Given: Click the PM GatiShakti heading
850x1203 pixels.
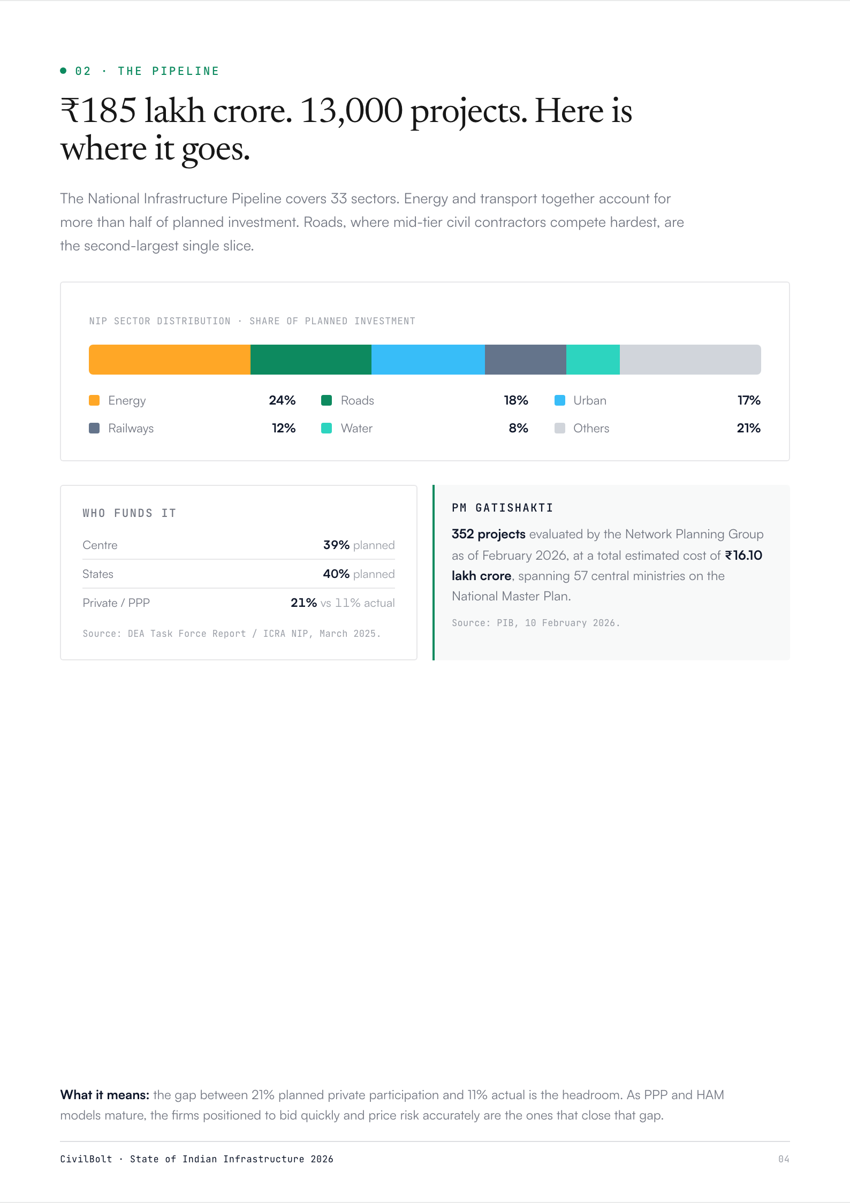Looking at the screenshot, I should [x=502, y=507].
